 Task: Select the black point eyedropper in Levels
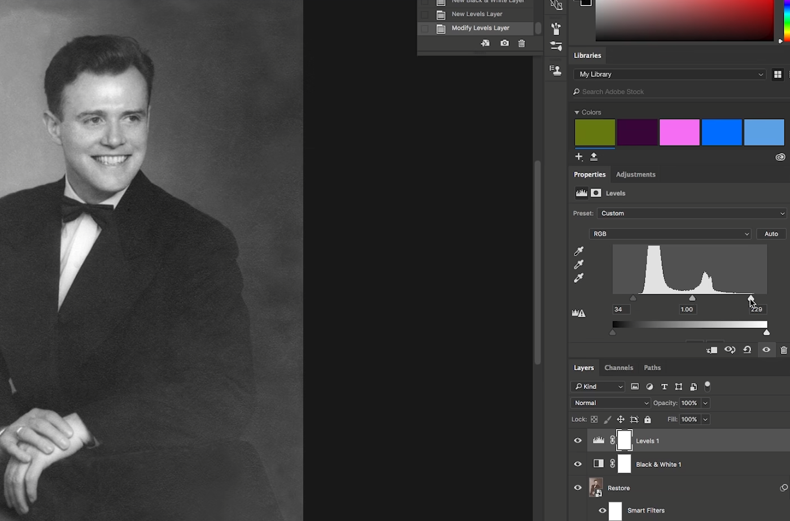pos(579,251)
